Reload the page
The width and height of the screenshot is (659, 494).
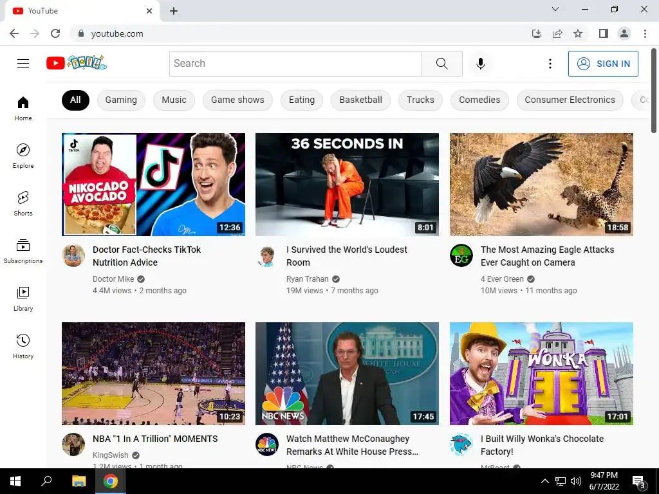(x=55, y=33)
